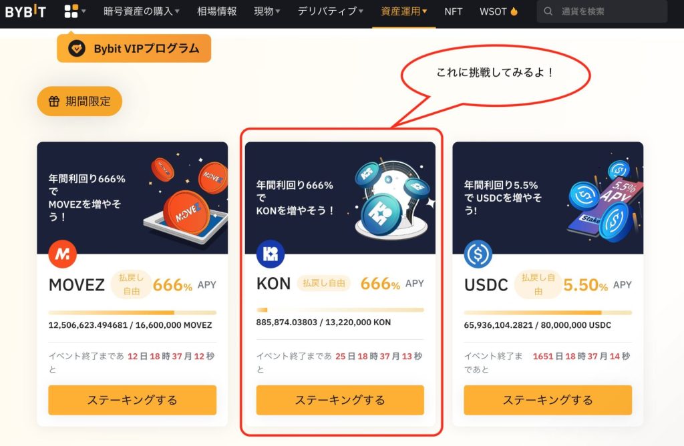Click the KON staking progress bar
The image size is (684, 446).
pos(340,310)
